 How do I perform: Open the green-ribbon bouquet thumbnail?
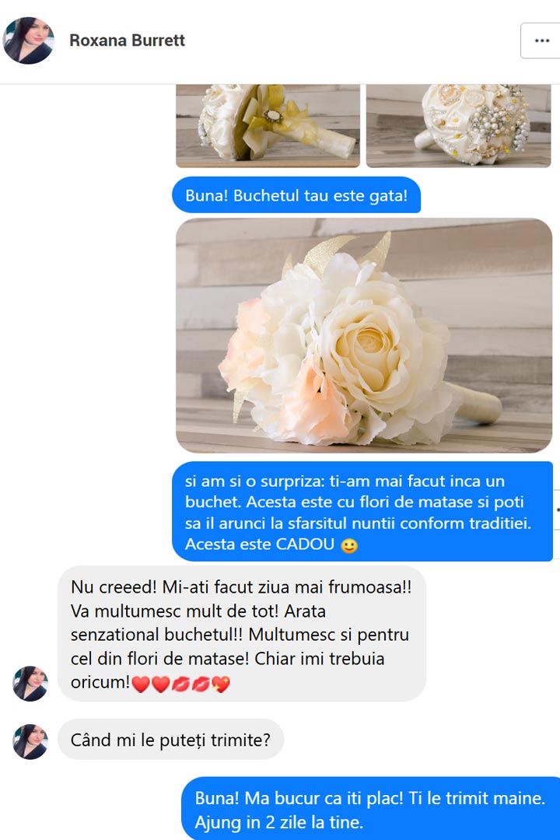pos(268,126)
